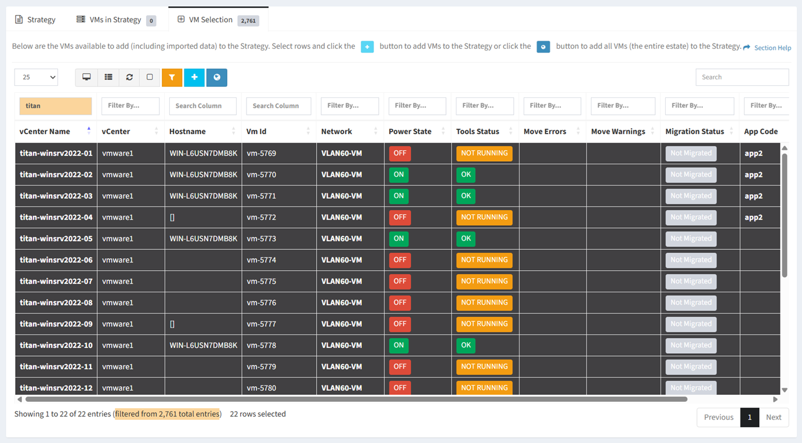
Task: Go to the Previous page
Action: coord(718,417)
